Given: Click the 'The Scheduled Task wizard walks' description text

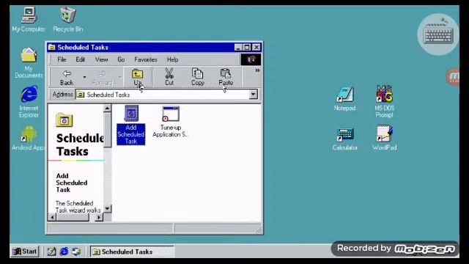Looking at the screenshot, I should (x=78, y=207).
